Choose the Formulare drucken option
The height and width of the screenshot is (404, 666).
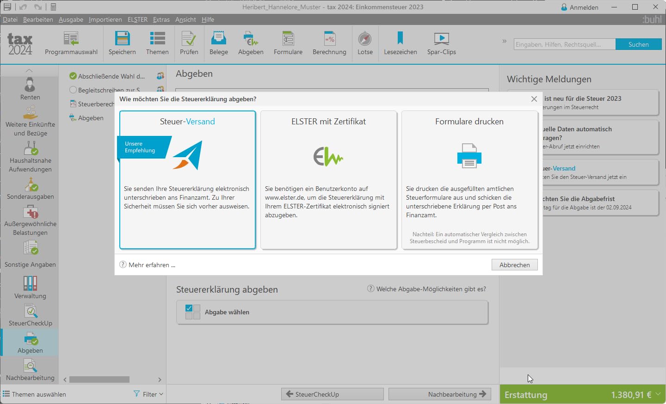coord(469,180)
